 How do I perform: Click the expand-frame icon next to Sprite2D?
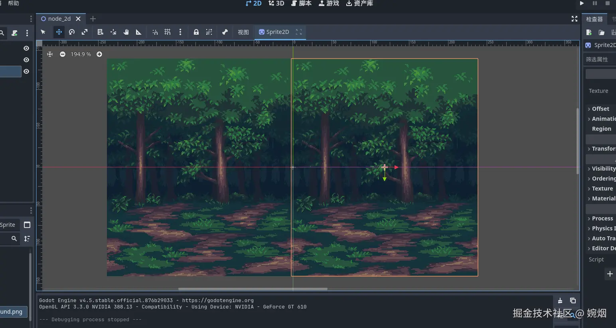(299, 32)
